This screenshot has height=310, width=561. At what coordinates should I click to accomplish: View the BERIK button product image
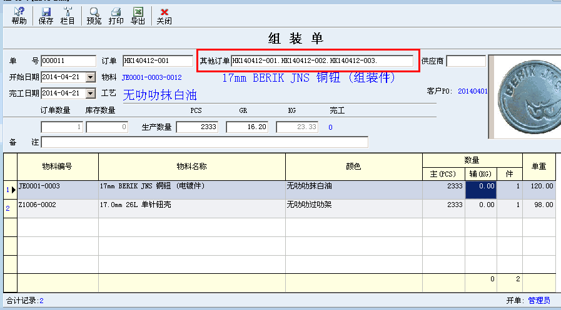527,97
